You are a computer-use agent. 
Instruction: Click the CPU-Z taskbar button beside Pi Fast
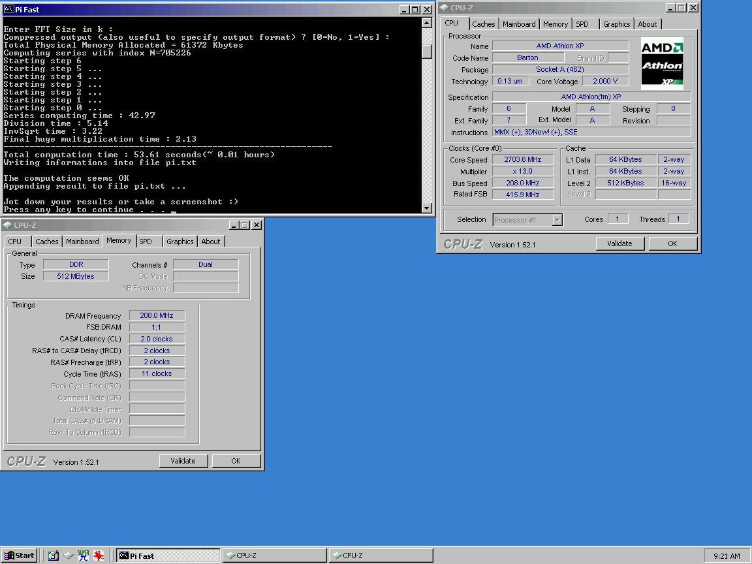274,556
